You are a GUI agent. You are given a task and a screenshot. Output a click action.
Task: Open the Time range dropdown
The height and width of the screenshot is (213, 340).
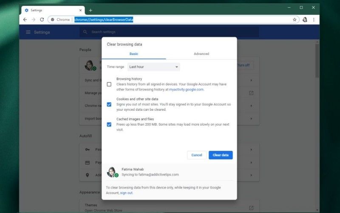(153, 67)
